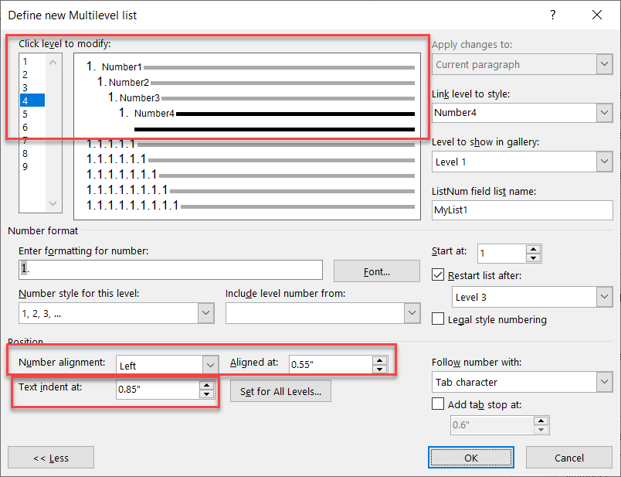Viewport: 621px width, 477px height.
Task: Collapse dialog with the Less button
Action: (x=50, y=457)
